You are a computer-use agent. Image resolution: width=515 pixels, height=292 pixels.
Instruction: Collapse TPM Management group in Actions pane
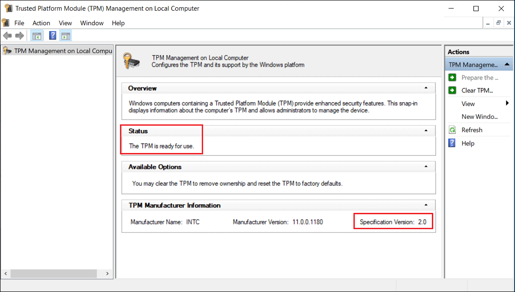(x=507, y=64)
